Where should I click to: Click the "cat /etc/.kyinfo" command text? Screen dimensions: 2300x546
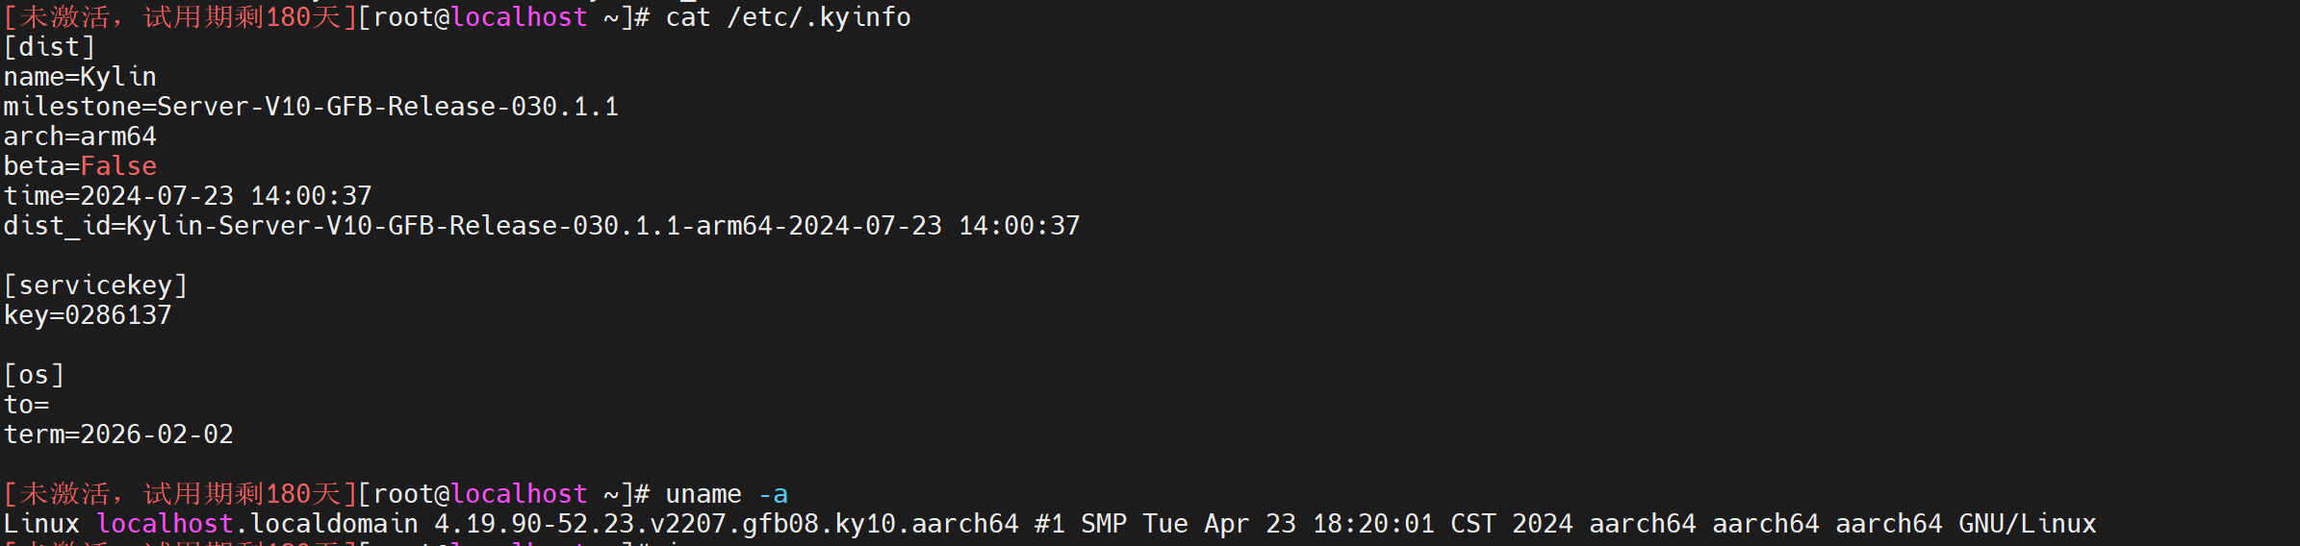point(787,17)
